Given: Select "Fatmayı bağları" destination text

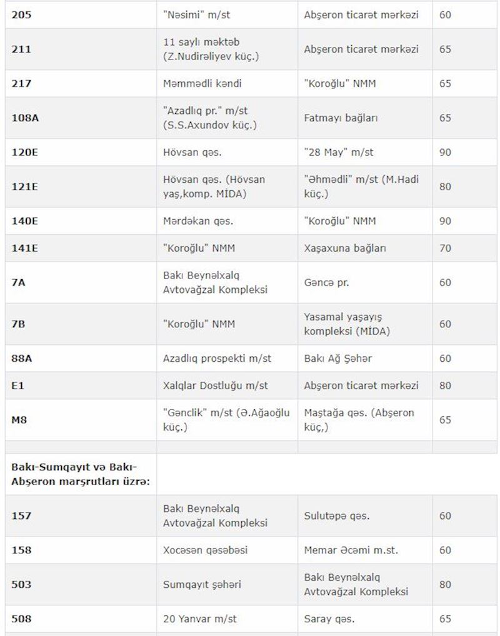Looking at the screenshot, I should 341,118.
